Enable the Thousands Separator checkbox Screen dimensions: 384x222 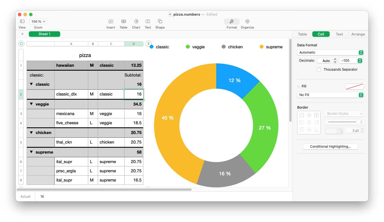tap(319, 70)
